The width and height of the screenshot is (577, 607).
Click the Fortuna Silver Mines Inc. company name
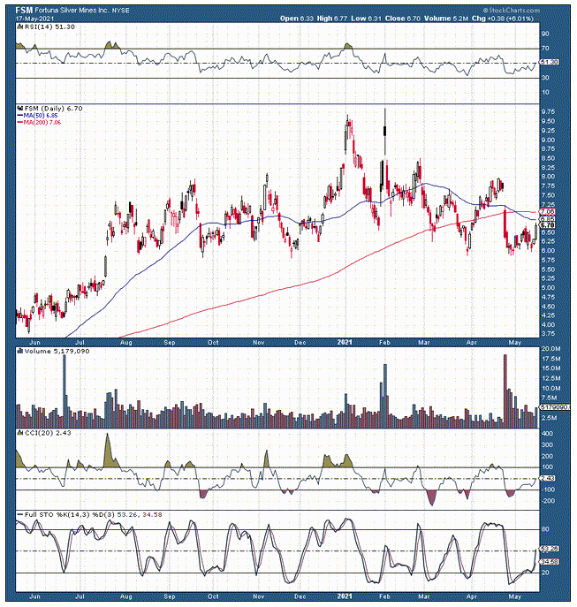pos(72,11)
